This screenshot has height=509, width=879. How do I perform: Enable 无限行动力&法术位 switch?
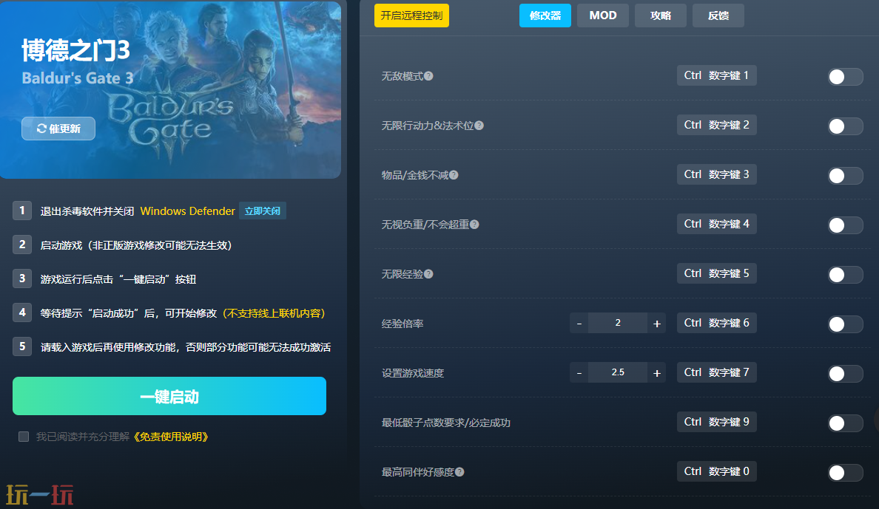(846, 126)
